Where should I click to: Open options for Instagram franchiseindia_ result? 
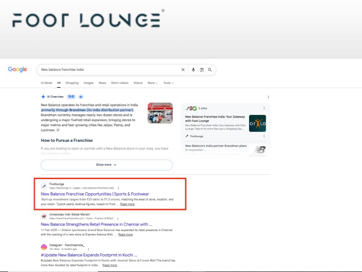tap(88, 249)
